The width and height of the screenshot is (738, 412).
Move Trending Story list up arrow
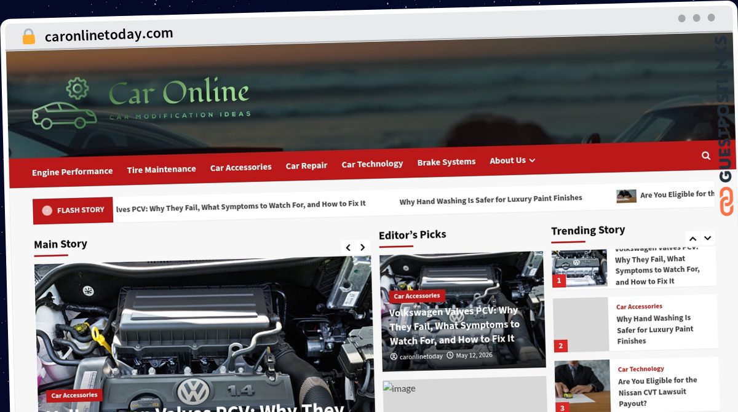point(693,239)
